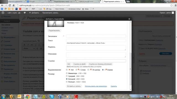Open the Блог Атлета bookmark
Viewport: 177px width, 99px height.
[59, 9]
